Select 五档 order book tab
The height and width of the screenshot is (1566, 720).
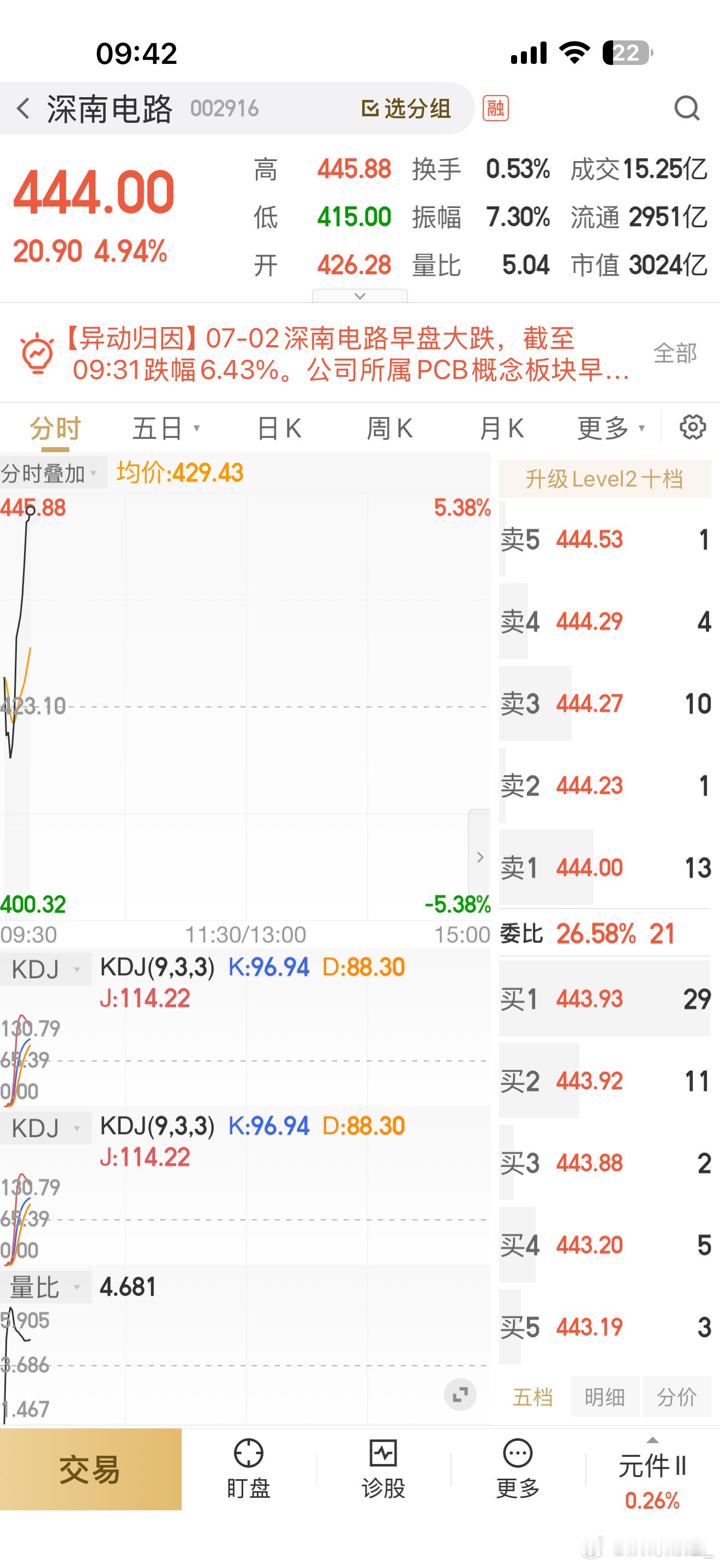pos(533,1396)
